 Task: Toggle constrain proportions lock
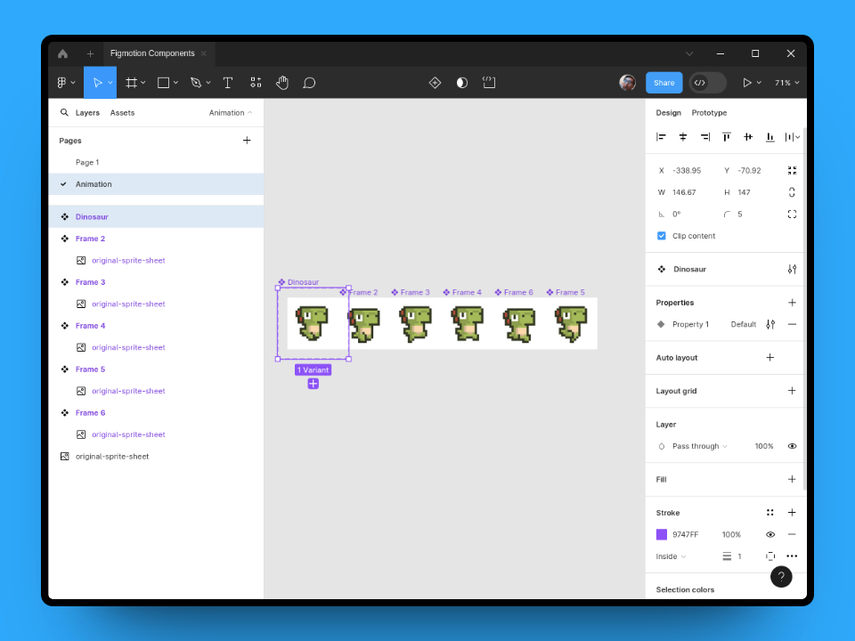point(792,192)
